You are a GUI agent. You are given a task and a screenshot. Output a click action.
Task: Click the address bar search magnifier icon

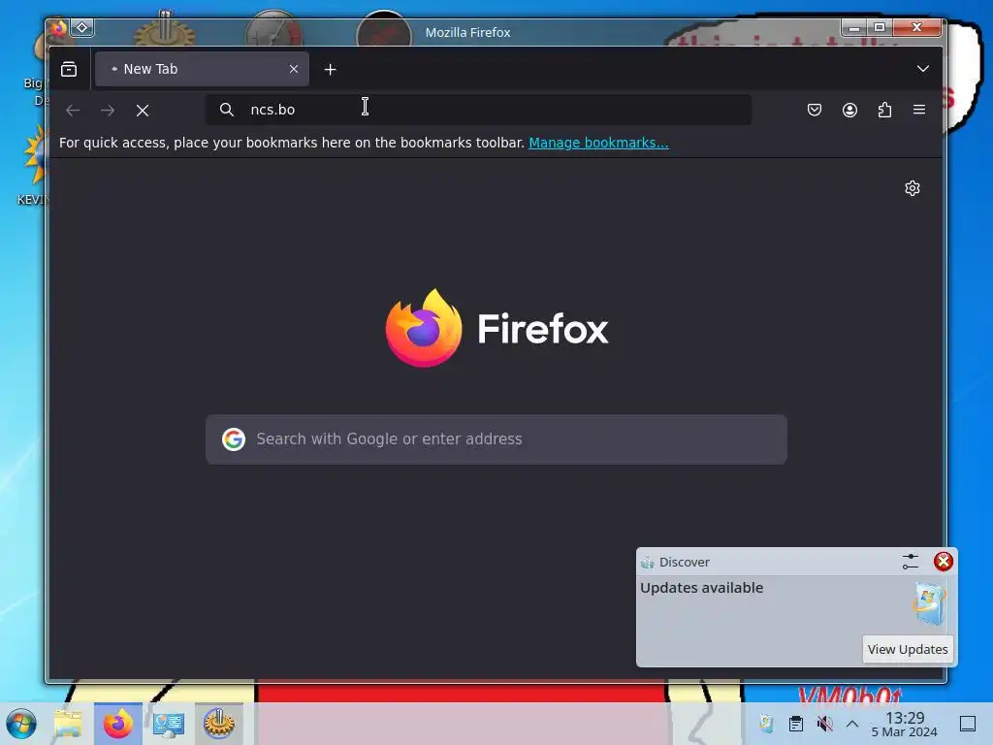coord(227,110)
